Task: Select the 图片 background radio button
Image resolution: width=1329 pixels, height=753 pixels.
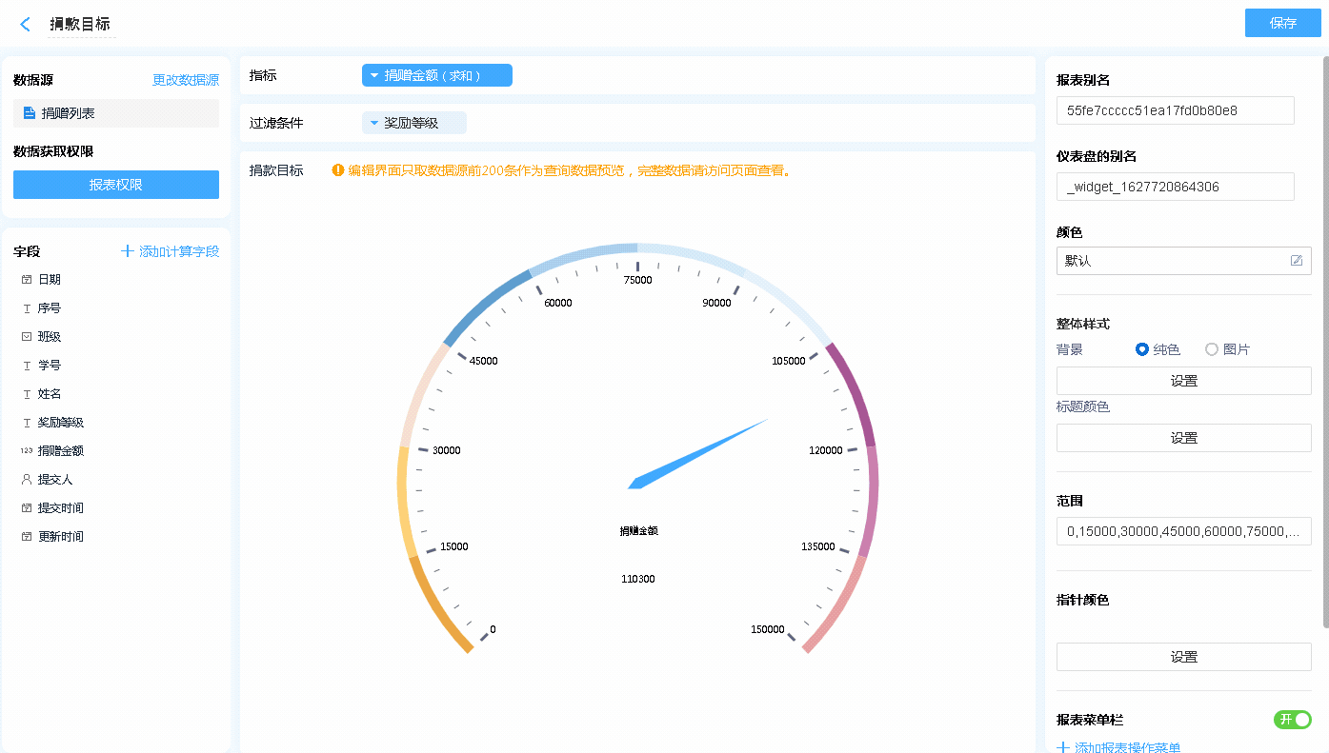Action: coord(1212,349)
